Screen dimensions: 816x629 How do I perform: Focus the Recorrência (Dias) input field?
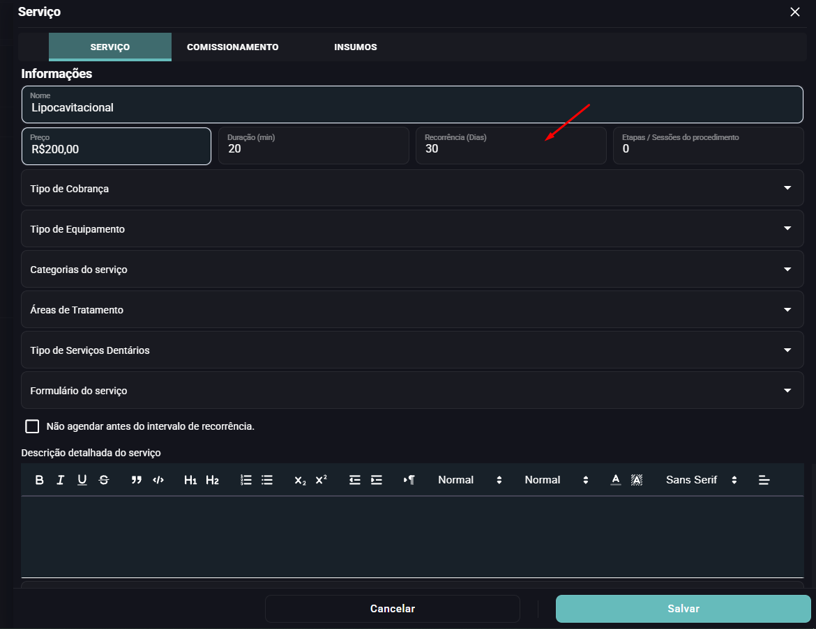[x=511, y=146]
